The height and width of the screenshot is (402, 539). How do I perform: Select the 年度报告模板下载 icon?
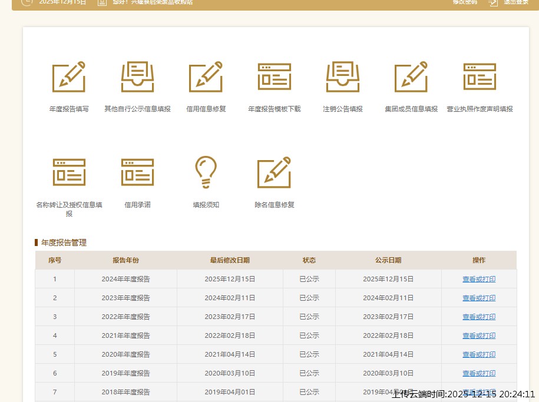[x=274, y=77]
